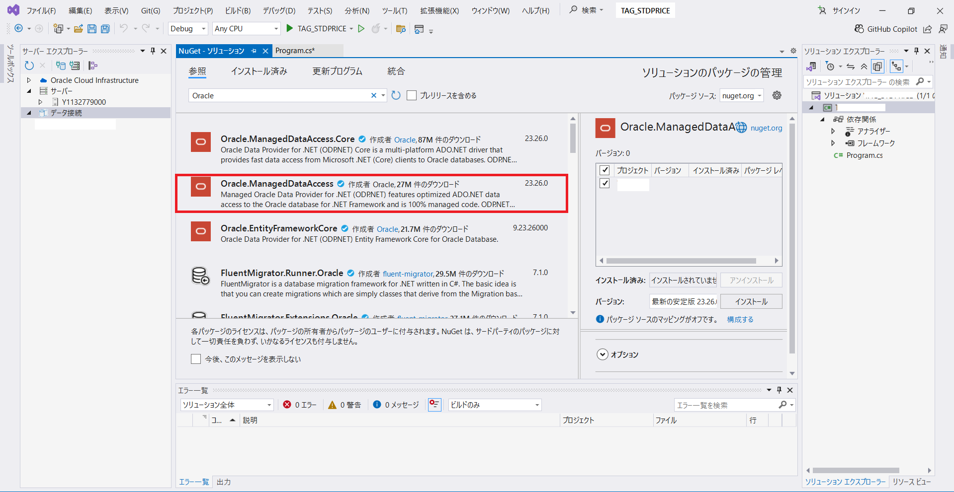Open the nuget.org link
The image size is (954, 492).
(x=766, y=128)
